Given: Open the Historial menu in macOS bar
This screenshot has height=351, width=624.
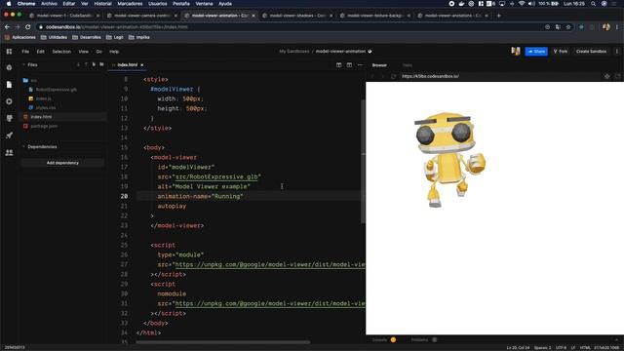Looking at the screenshot, I should tap(102, 4).
